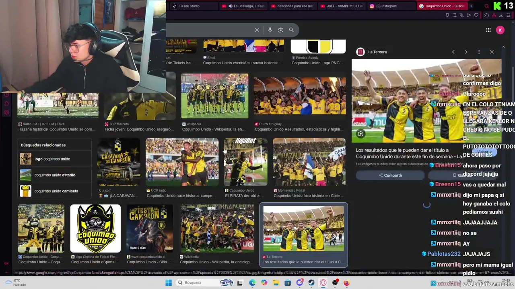Open the Google account avatar K
This screenshot has height=289, width=515.
click(500, 30)
